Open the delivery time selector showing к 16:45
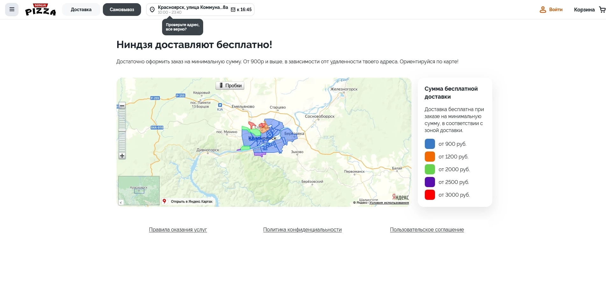606x295 pixels. [x=241, y=10]
